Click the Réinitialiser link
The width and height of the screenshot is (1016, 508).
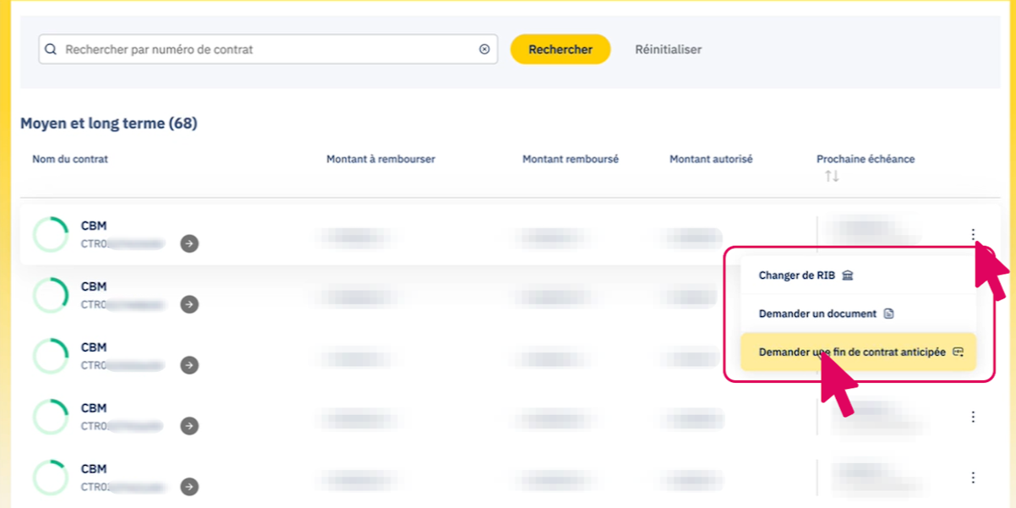[x=668, y=49]
